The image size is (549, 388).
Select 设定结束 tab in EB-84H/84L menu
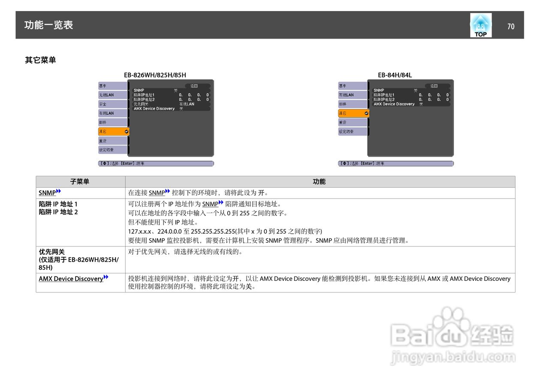pyautogui.click(x=353, y=132)
